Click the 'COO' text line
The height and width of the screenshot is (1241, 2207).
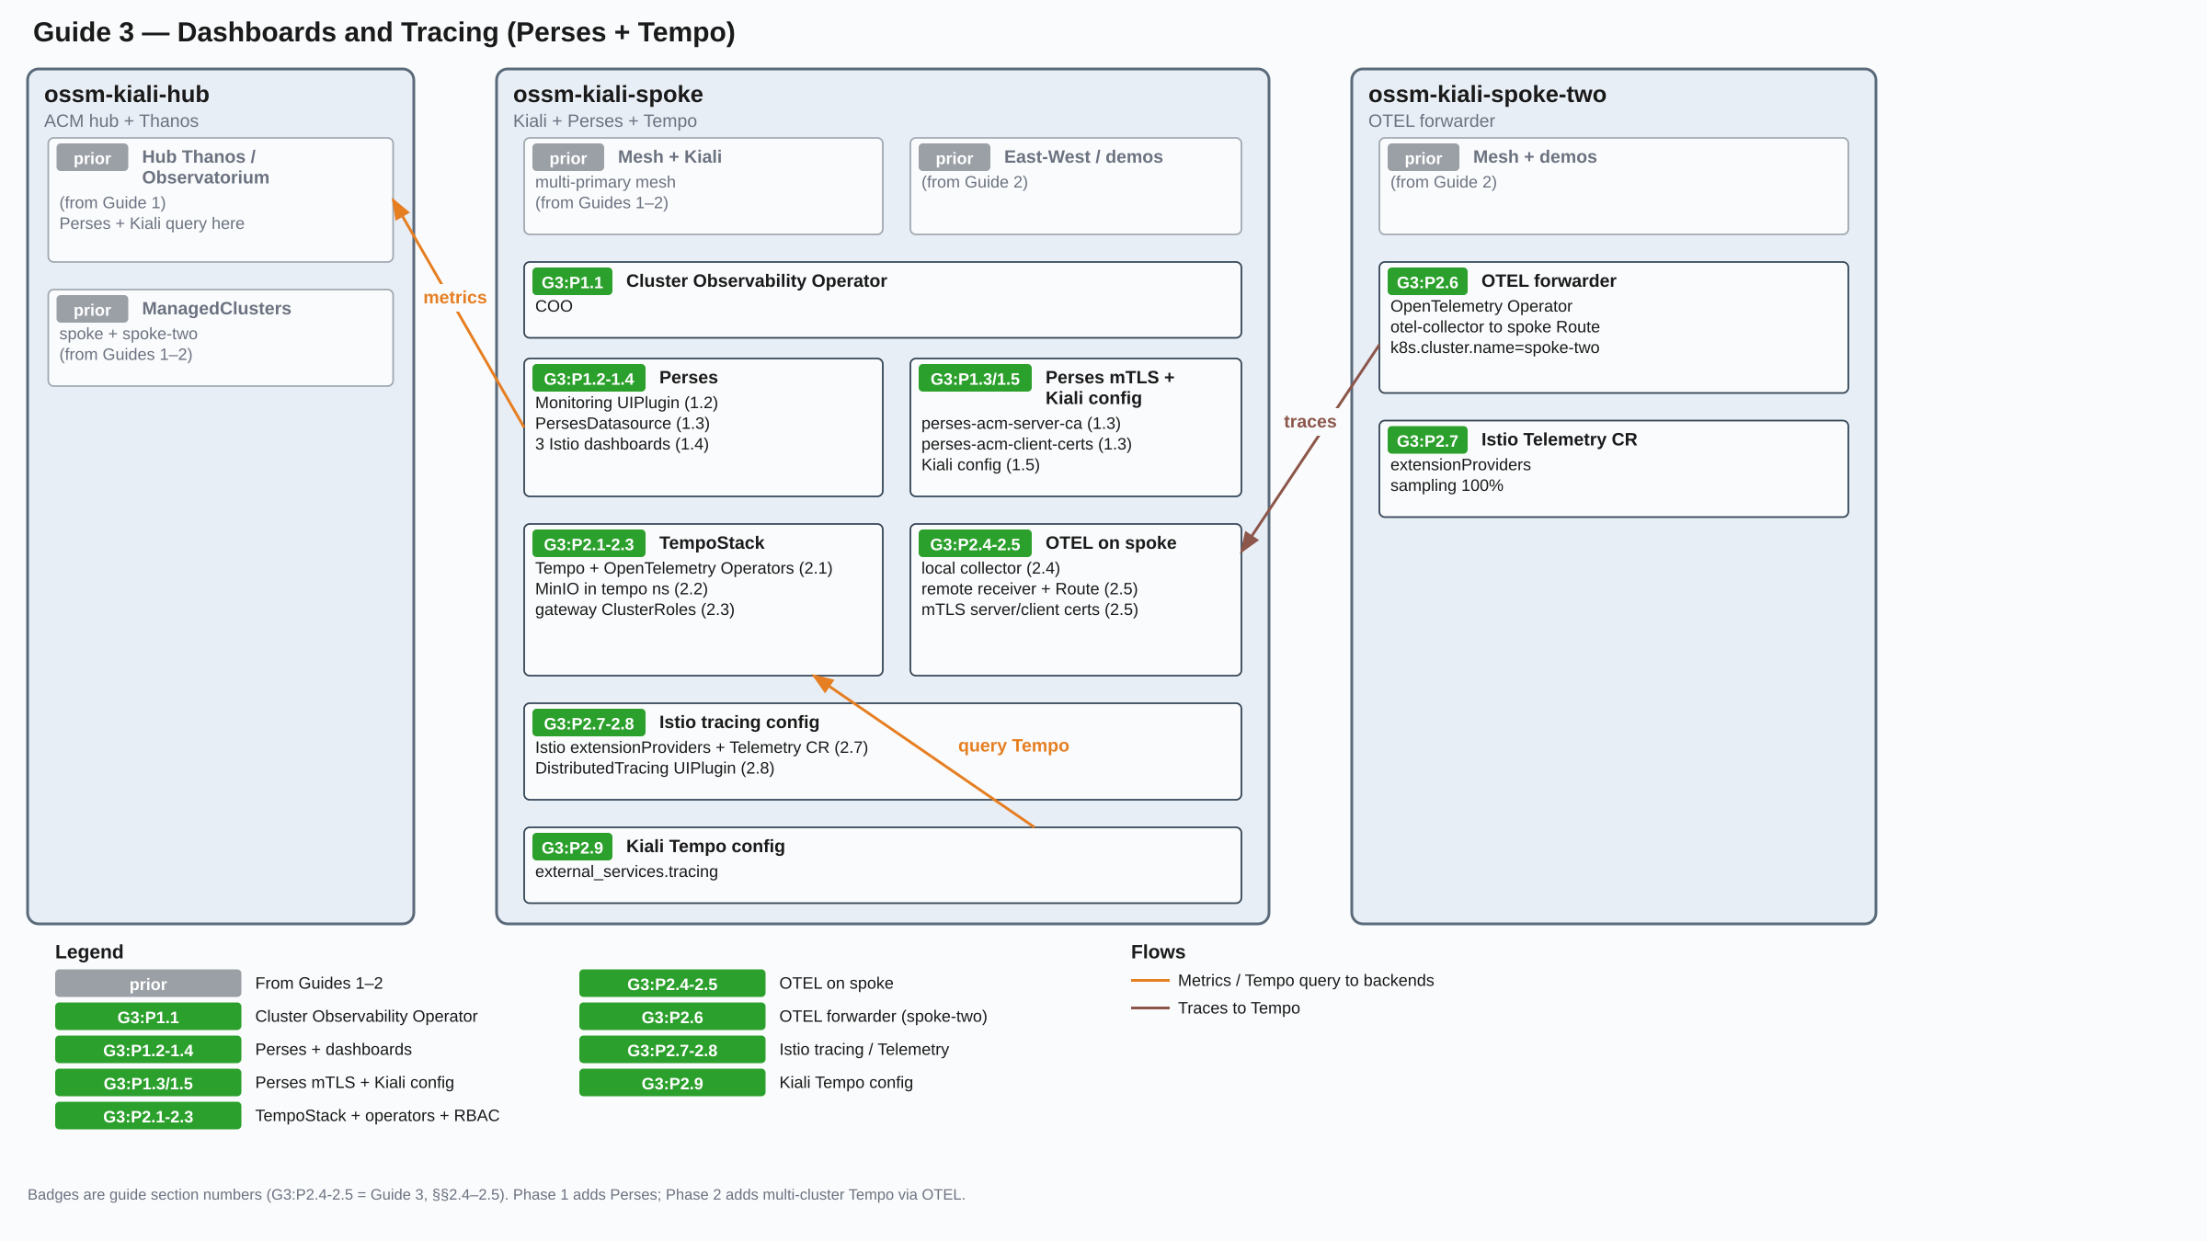[554, 306]
